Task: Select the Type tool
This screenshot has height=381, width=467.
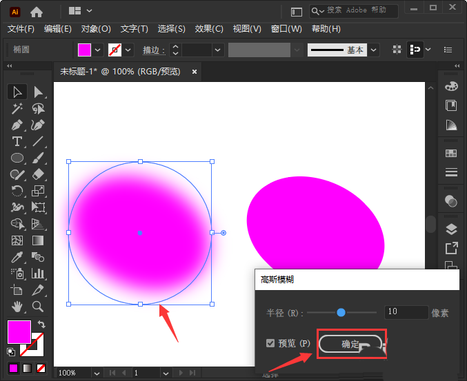Action: [17, 141]
